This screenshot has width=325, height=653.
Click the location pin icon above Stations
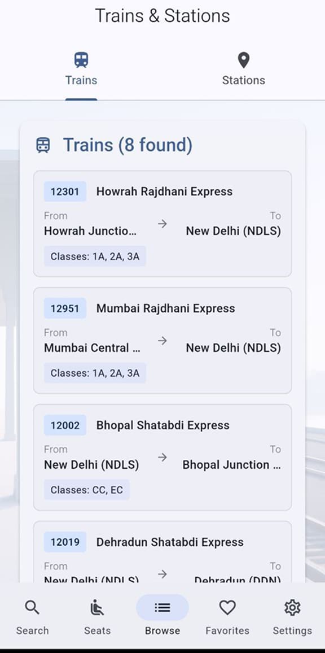[x=243, y=59]
